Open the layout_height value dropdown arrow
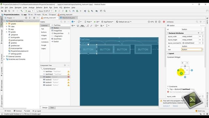The height and width of the screenshot is (118, 209). coord(200,40)
